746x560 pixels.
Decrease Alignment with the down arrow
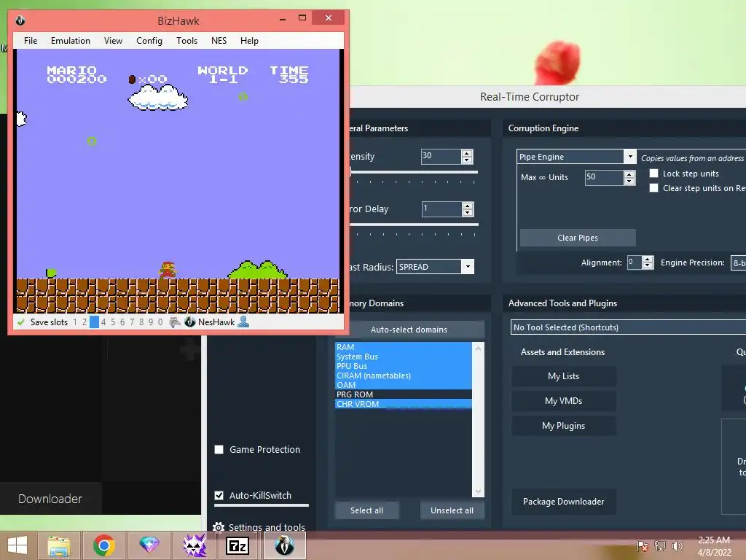648,265
